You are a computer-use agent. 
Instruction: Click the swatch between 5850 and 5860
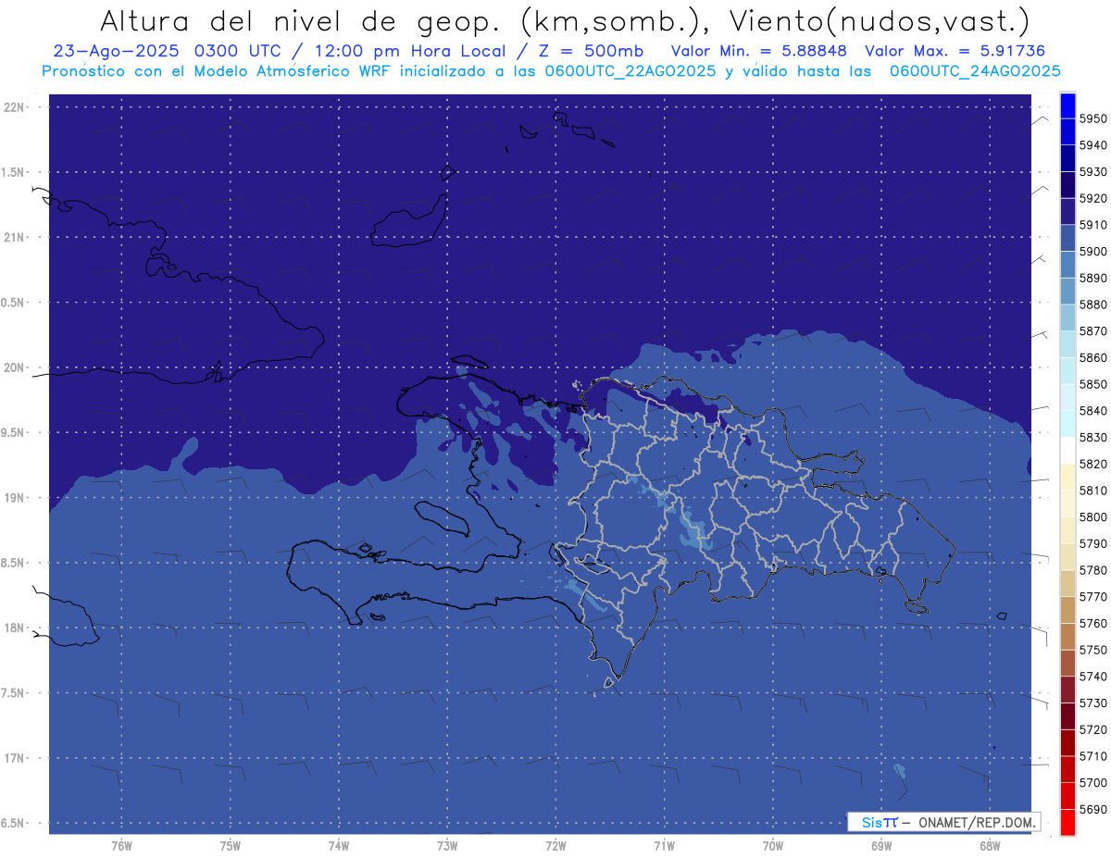[x=1067, y=371]
